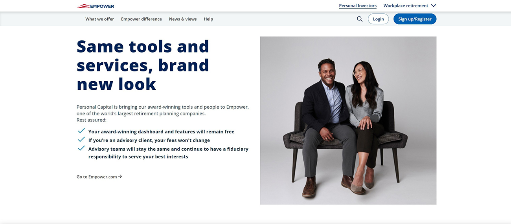Click the checkmark beside advisory client fees line
Viewport: 511px width, 224px height.
tap(81, 140)
